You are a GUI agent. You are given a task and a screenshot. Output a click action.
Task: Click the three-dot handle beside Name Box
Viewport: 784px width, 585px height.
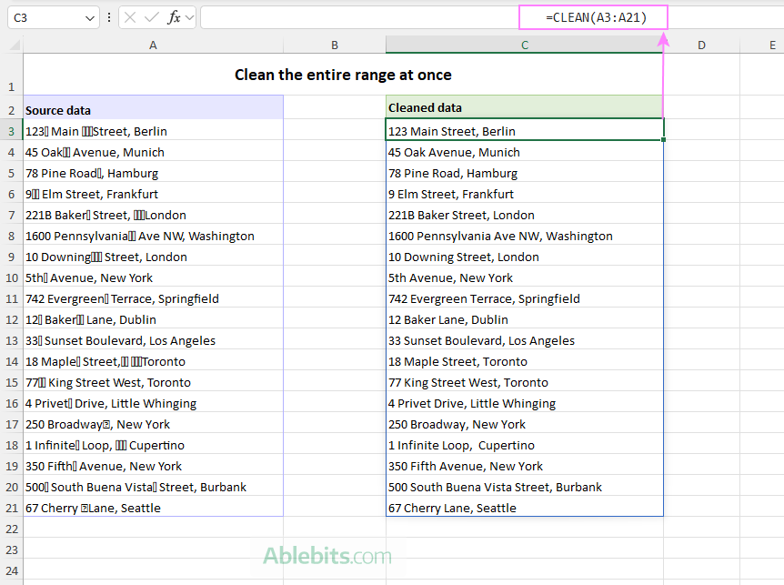pyautogui.click(x=110, y=17)
